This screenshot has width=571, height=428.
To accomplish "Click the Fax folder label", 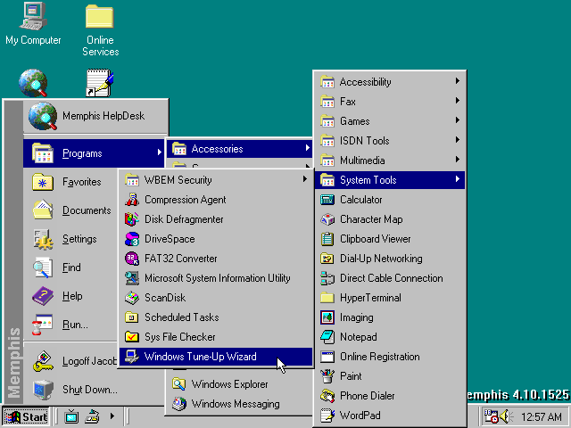I will tap(348, 101).
